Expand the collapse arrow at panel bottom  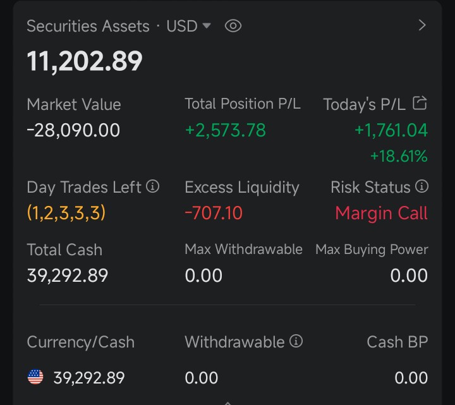click(x=227, y=402)
